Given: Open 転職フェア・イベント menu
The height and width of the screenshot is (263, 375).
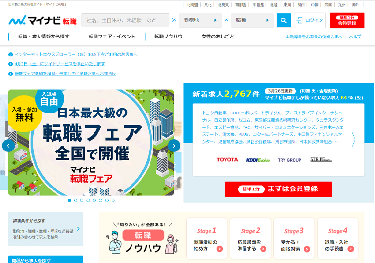Looking at the screenshot, I should [112, 37].
